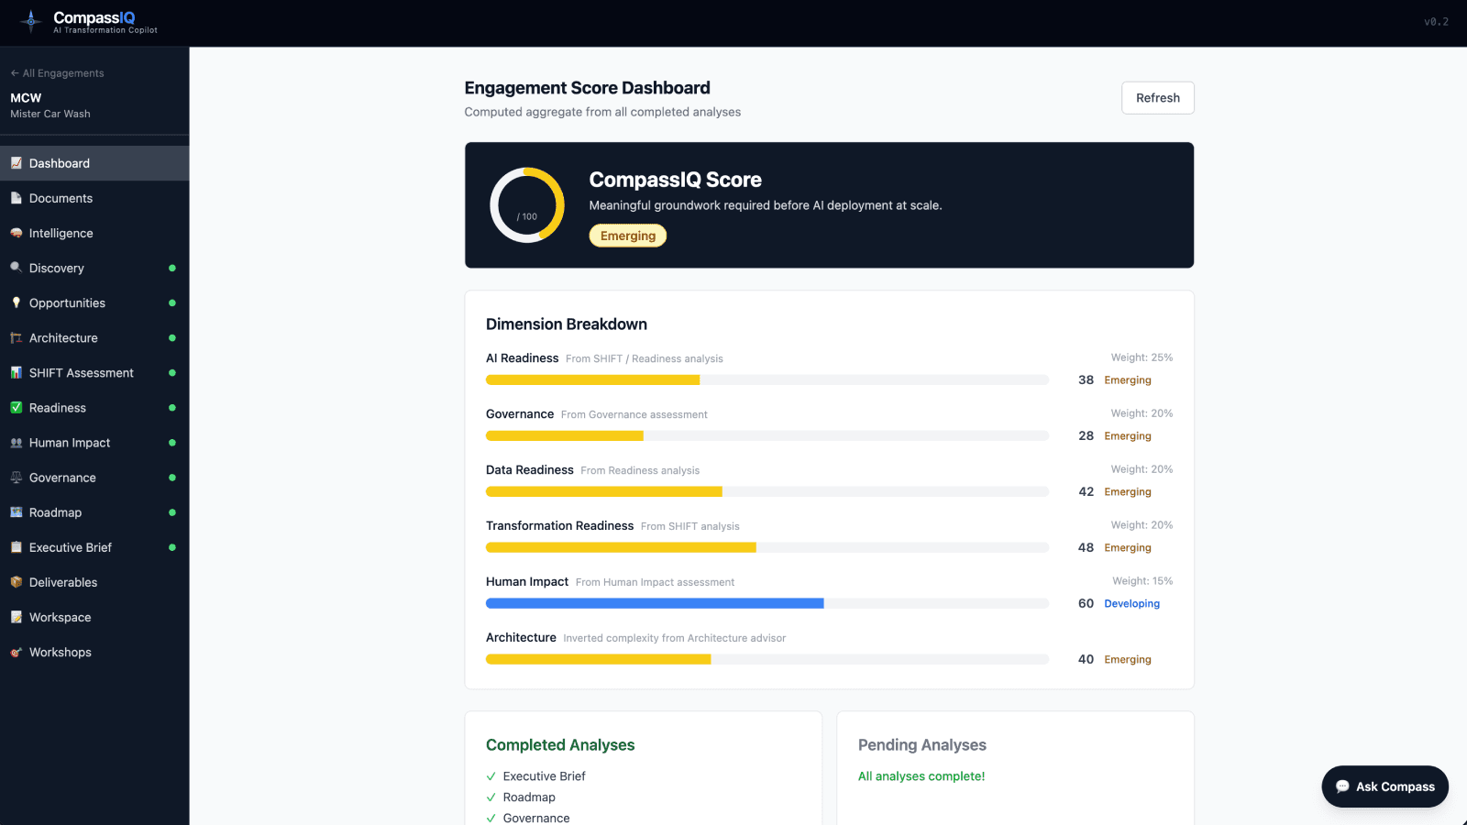Open the Dashboard menu item
Screen dimensions: 1467x825
click(94, 163)
